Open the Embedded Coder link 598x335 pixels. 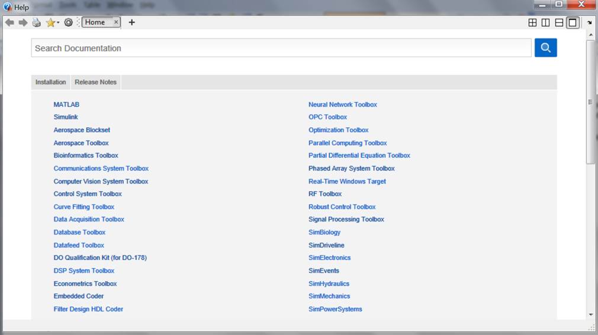coord(79,296)
